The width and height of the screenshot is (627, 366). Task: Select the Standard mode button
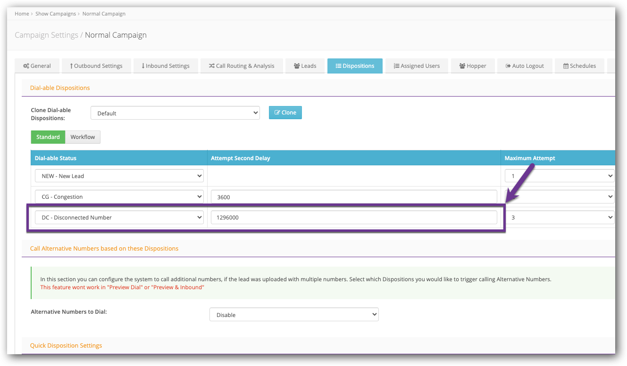pos(48,137)
